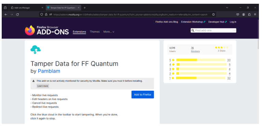Open a new tab with the plus icon
This screenshot has width=262, height=129.
point(85,8)
